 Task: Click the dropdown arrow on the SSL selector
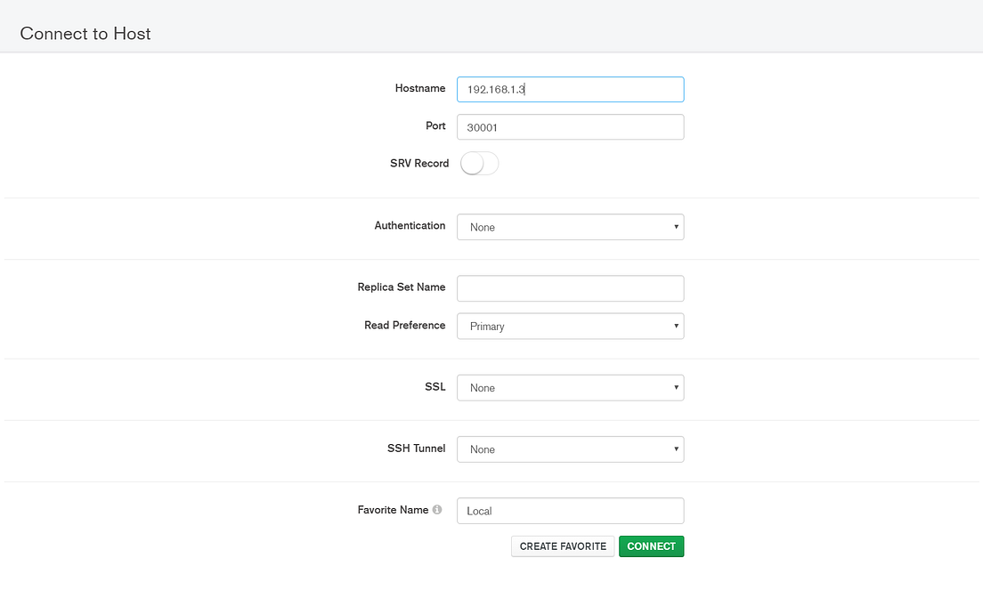[675, 387]
